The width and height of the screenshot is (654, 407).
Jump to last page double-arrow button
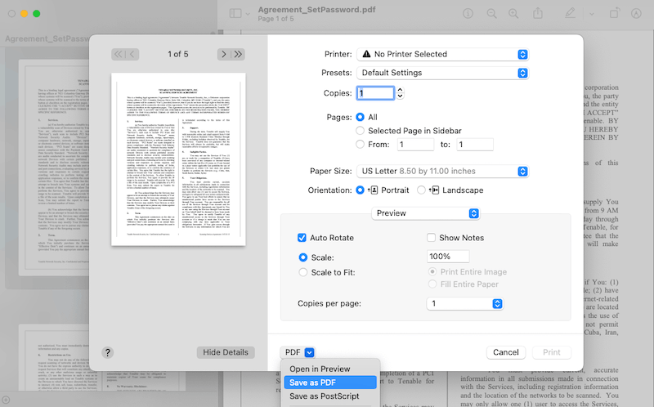coord(238,54)
